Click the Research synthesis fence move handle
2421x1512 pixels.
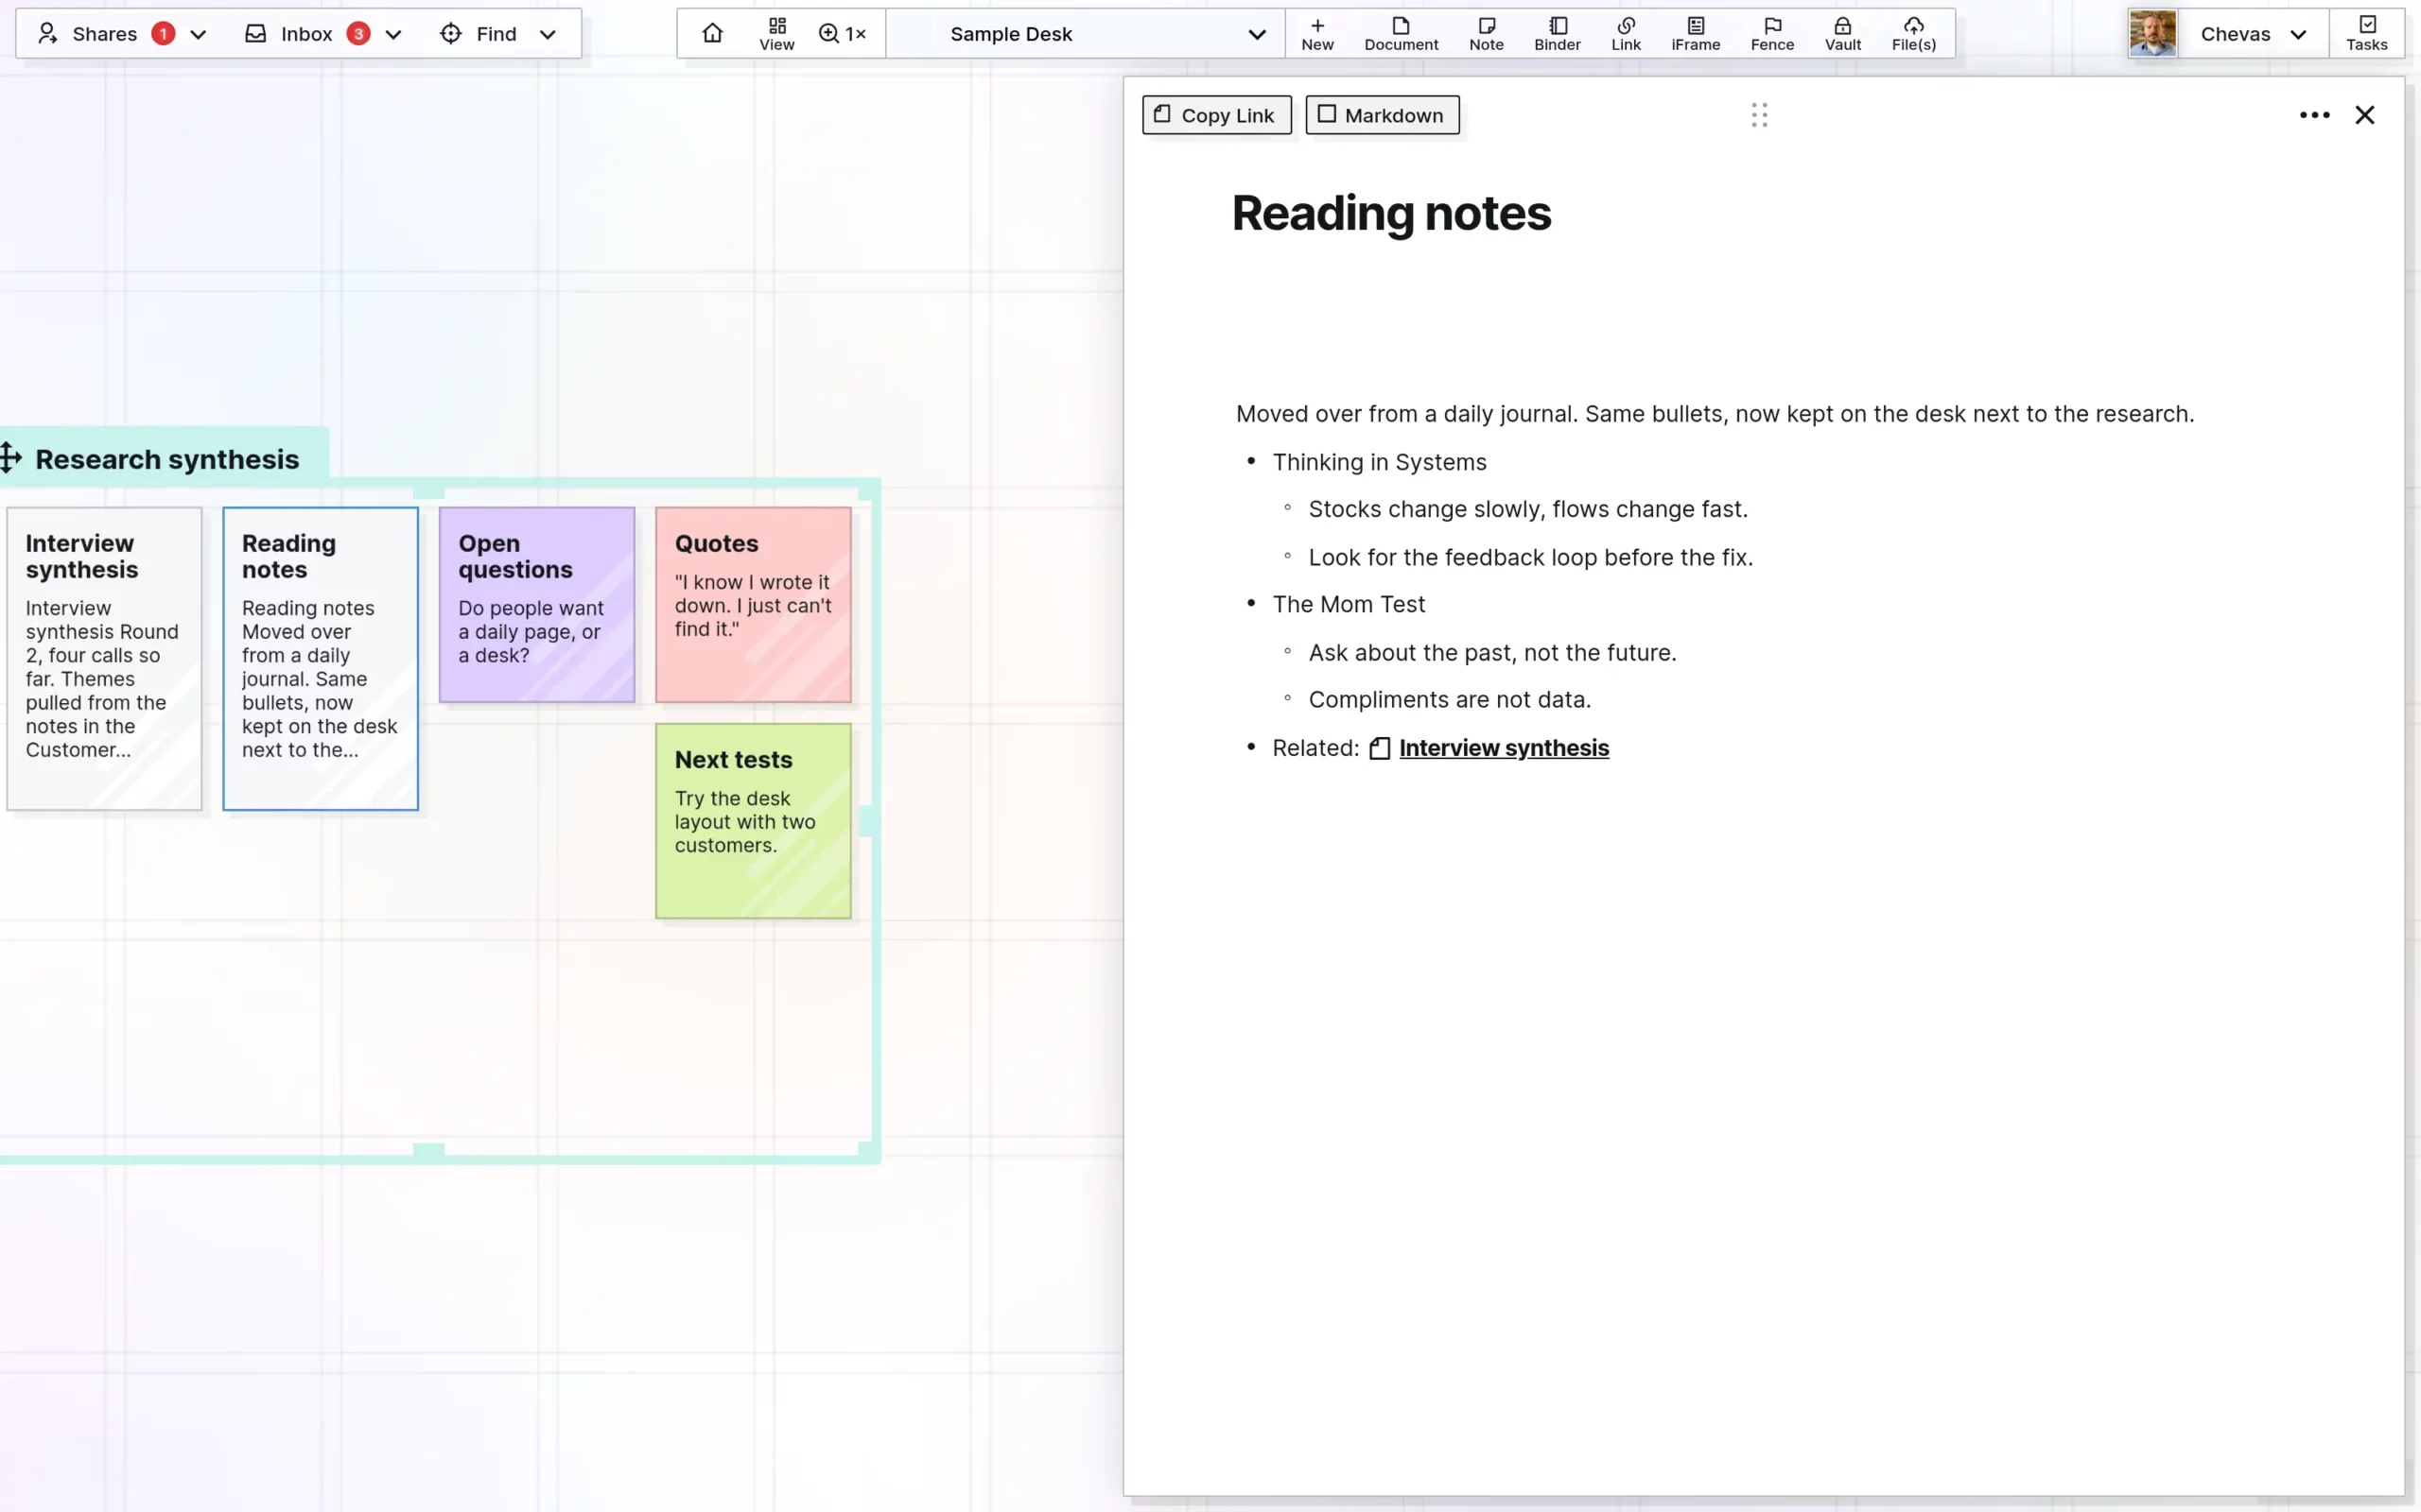[11, 458]
